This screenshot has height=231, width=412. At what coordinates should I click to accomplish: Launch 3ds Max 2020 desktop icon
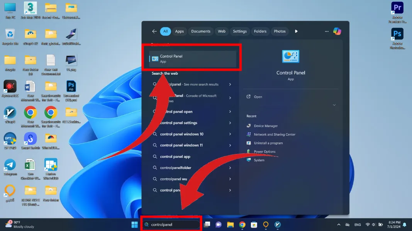tap(30, 8)
